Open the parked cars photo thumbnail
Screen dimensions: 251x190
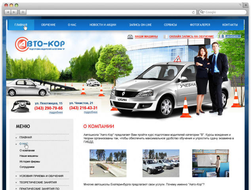pos(161,163)
